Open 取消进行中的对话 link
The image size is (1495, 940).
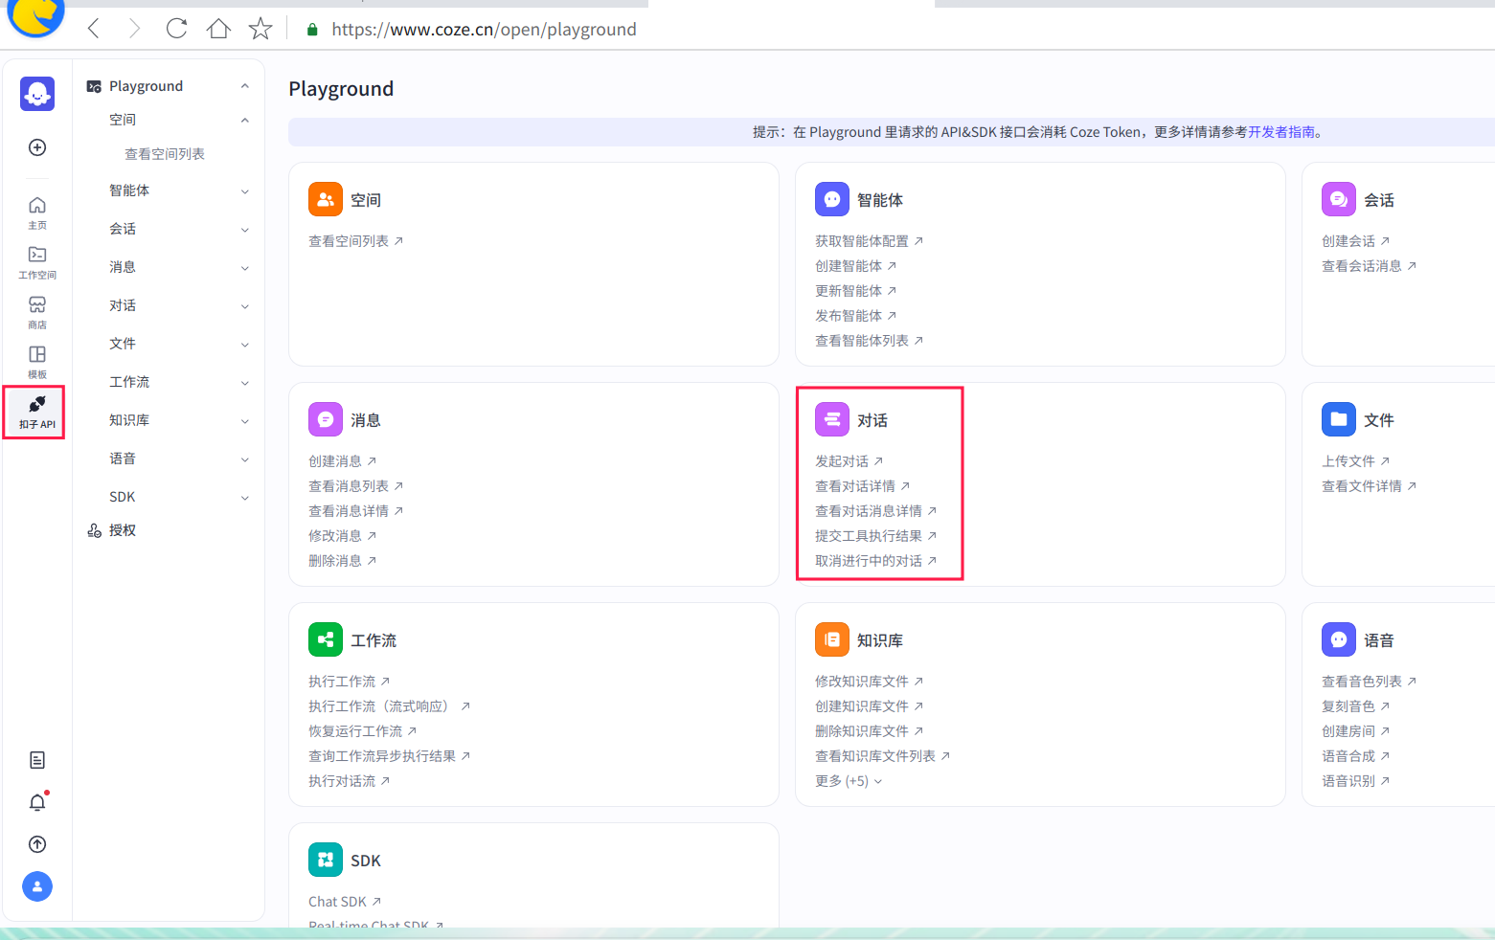point(875,561)
